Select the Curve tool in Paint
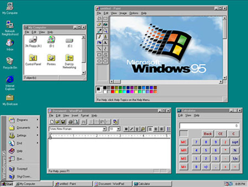 click(105, 49)
